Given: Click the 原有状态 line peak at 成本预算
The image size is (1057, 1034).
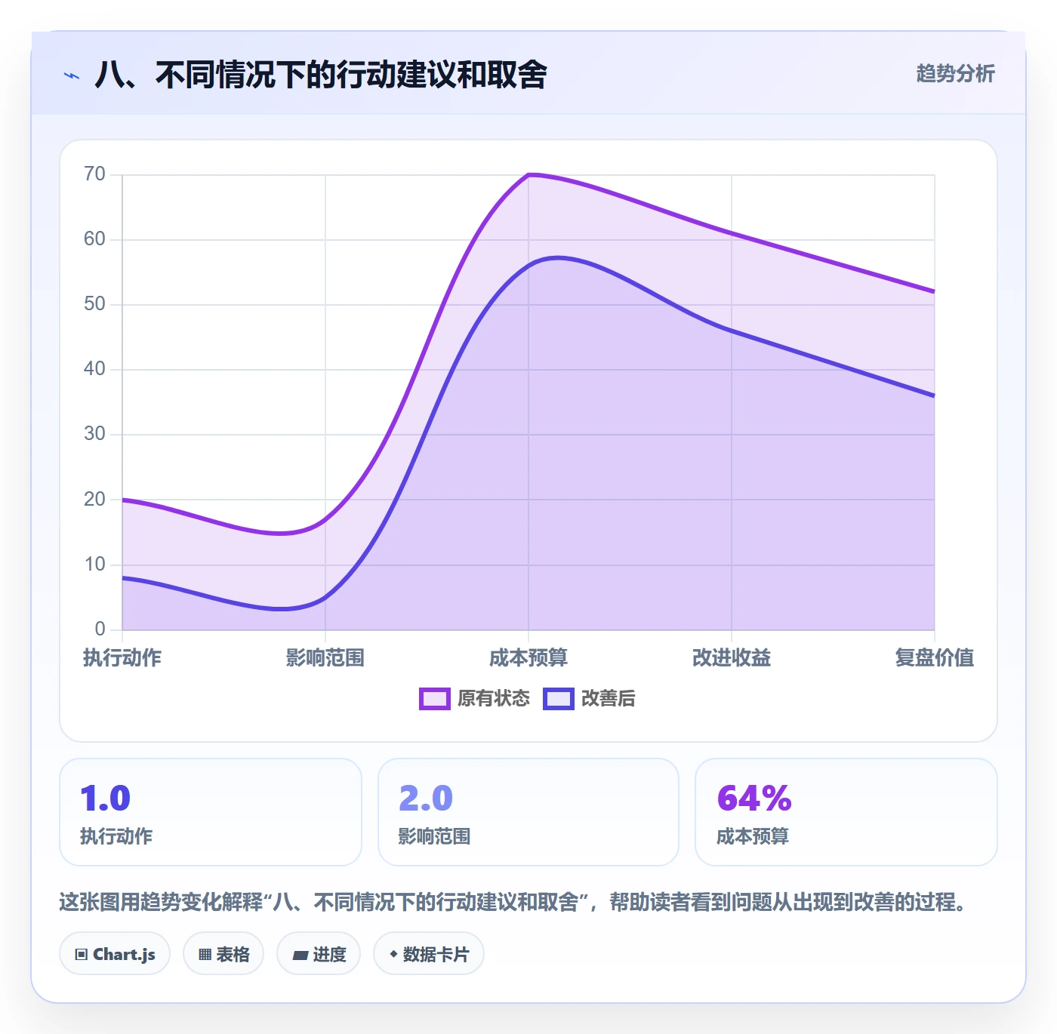Looking at the screenshot, I should coord(528,175).
